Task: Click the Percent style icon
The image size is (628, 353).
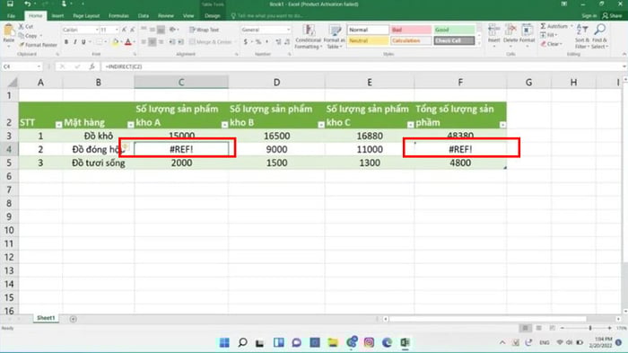Action: [x=258, y=41]
